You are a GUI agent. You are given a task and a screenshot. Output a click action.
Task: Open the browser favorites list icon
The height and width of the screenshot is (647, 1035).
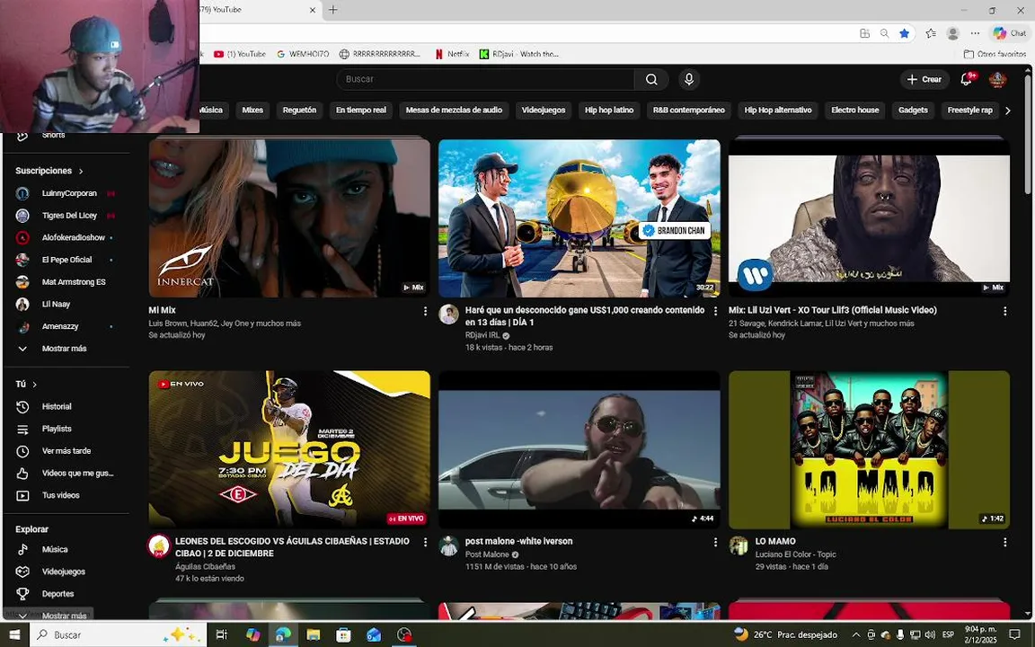pos(931,33)
